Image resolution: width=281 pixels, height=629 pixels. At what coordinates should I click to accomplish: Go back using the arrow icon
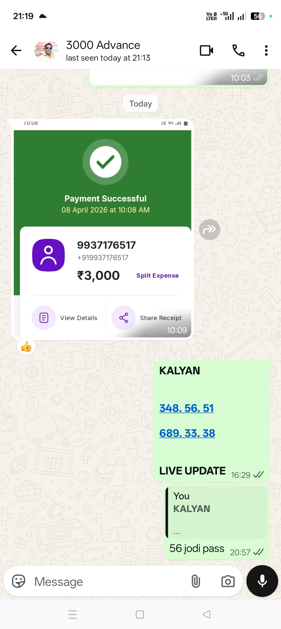[x=16, y=51]
